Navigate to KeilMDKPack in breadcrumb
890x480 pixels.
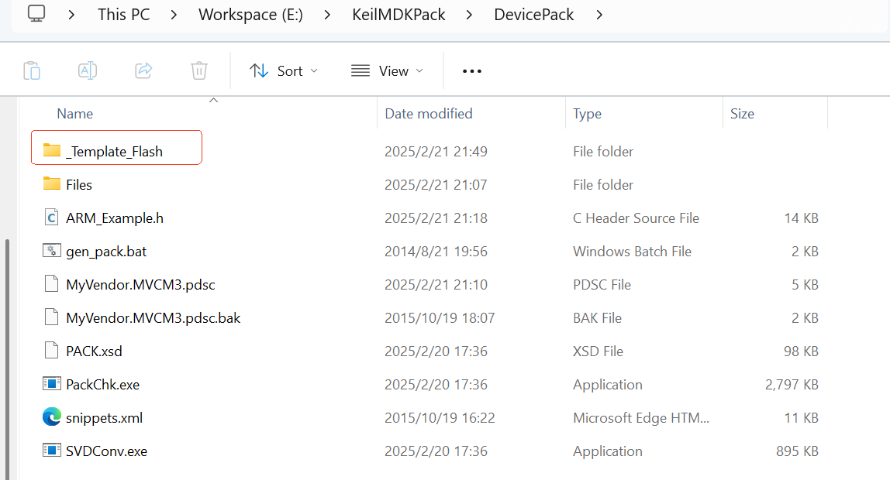[398, 15]
